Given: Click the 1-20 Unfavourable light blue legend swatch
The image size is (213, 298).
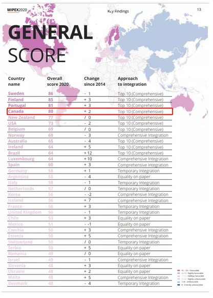Looking at the screenshot, I should (179, 282).
